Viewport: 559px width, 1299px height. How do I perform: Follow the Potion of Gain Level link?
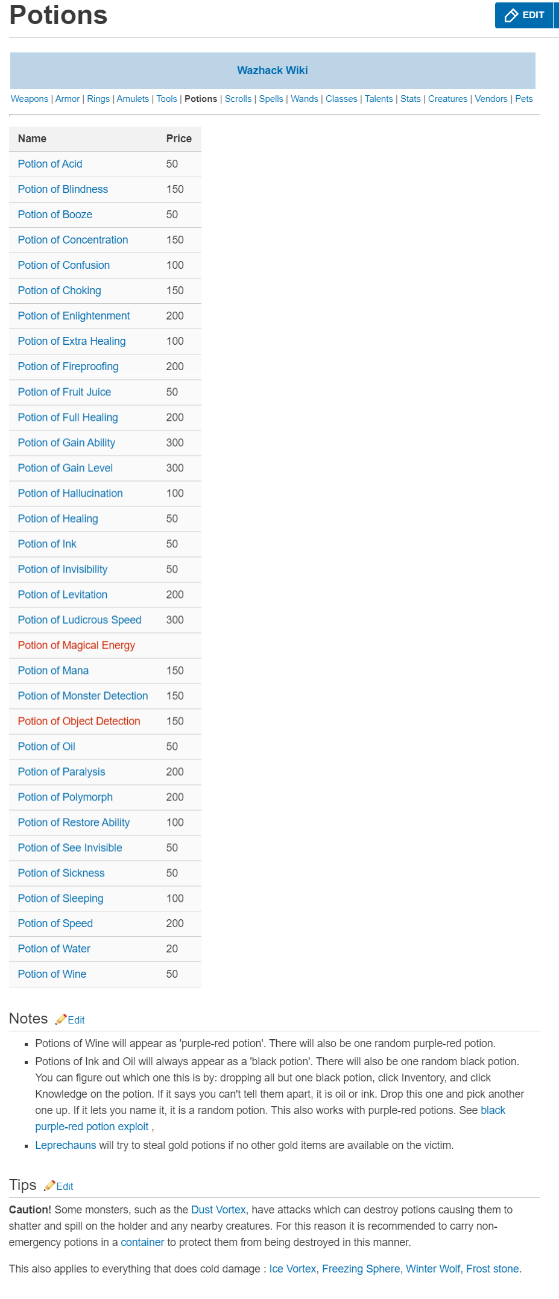pos(65,468)
